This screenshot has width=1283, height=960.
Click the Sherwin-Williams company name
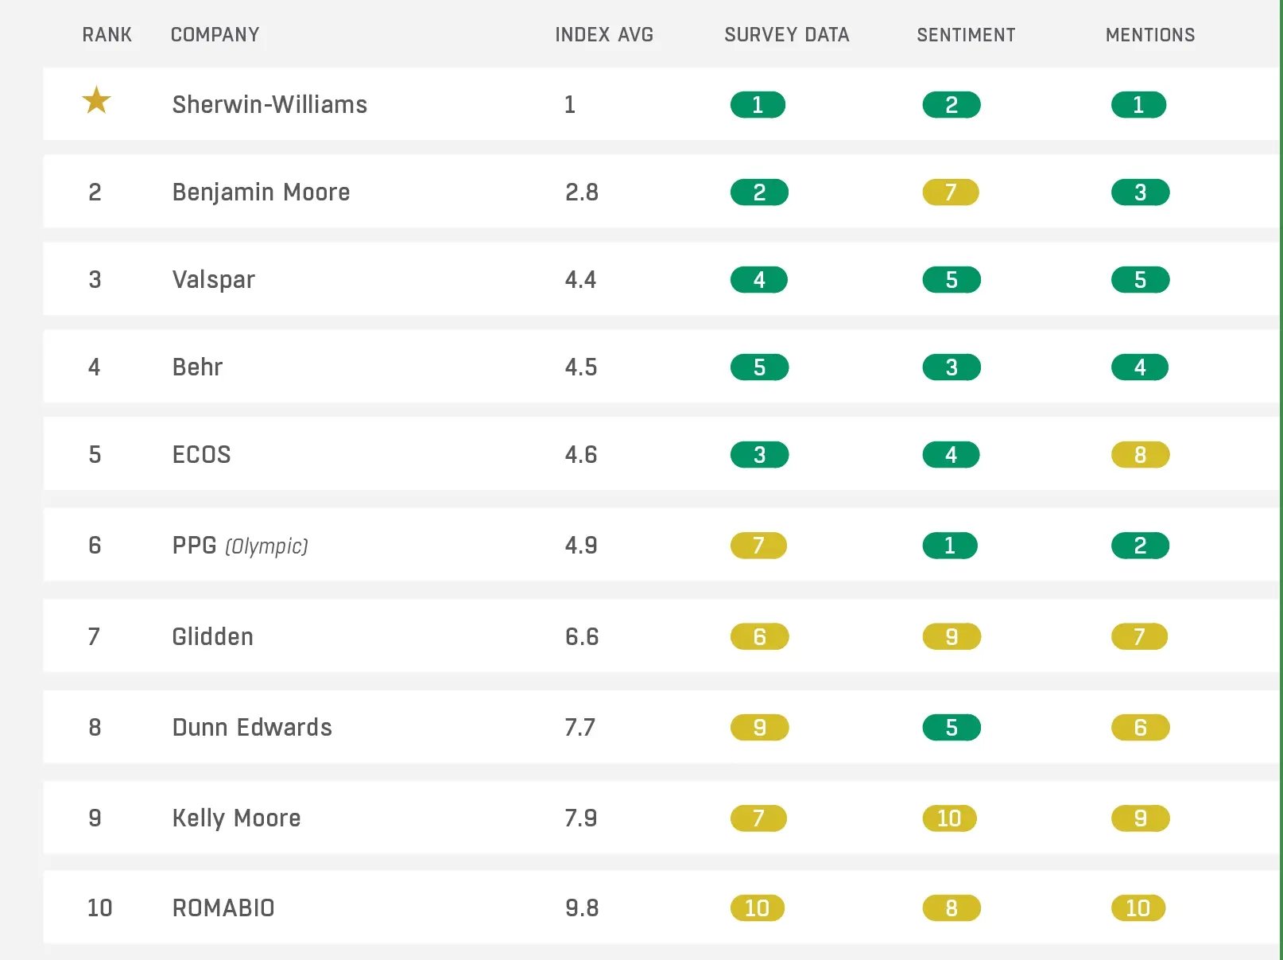[269, 104]
